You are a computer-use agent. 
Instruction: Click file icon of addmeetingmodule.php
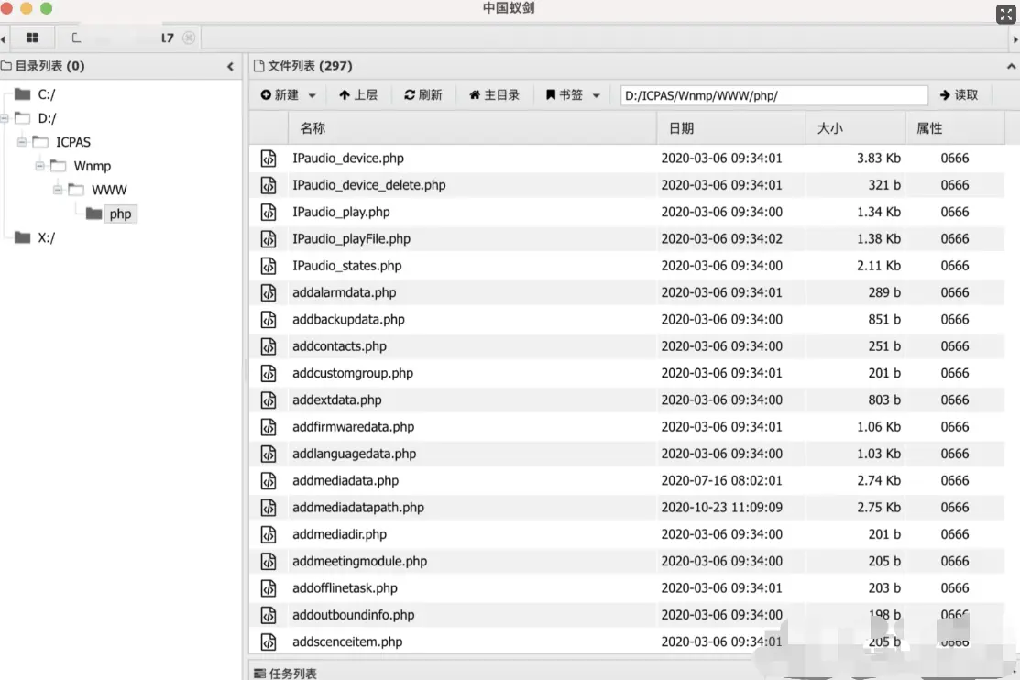pos(269,561)
